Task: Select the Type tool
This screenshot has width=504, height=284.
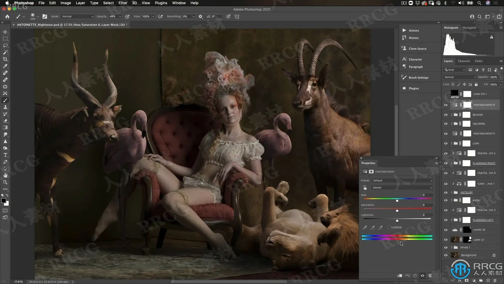Action: [5, 155]
